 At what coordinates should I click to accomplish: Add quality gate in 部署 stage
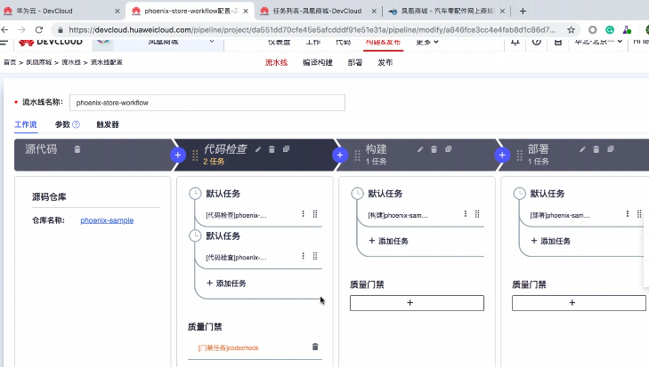tap(579, 302)
